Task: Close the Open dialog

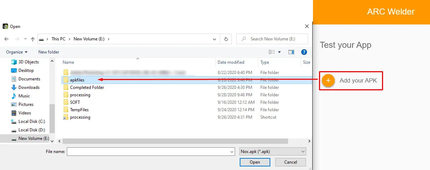Action: (x=307, y=26)
